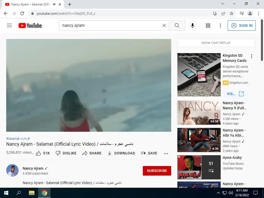The image size is (264, 198).
Task: Clear the search box with X
Action: coord(164,26)
